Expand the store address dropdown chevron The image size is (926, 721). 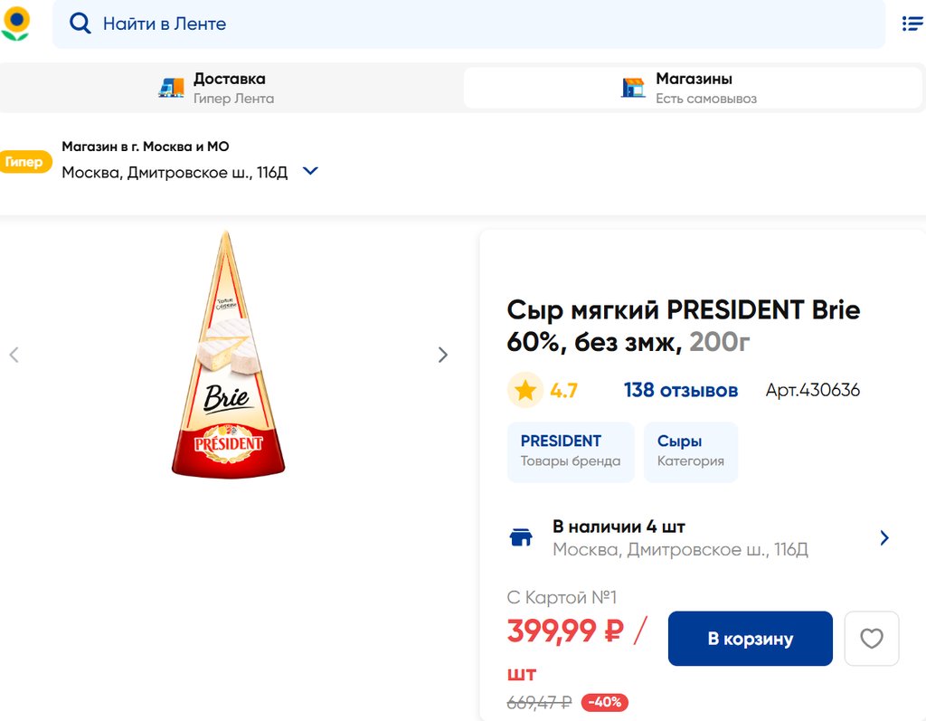(310, 171)
